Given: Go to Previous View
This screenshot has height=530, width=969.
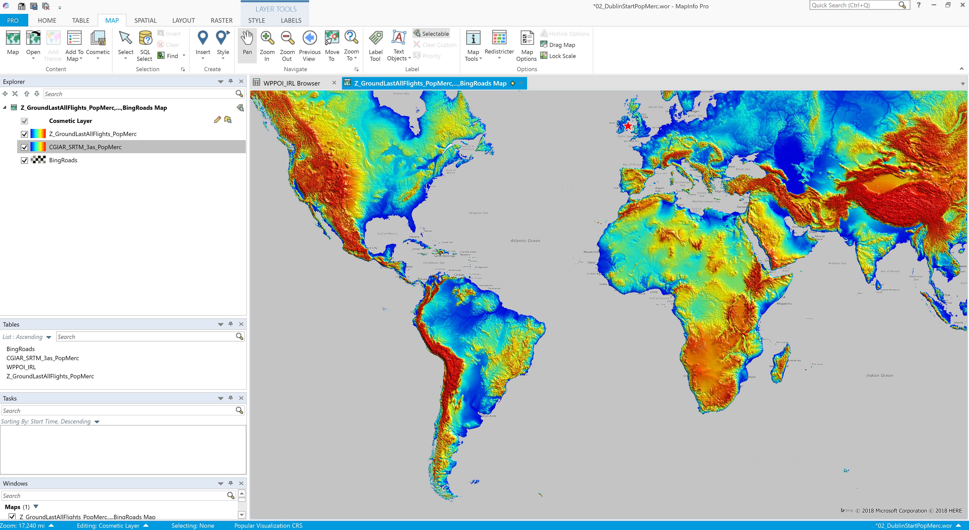Looking at the screenshot, I should [310, 45].
